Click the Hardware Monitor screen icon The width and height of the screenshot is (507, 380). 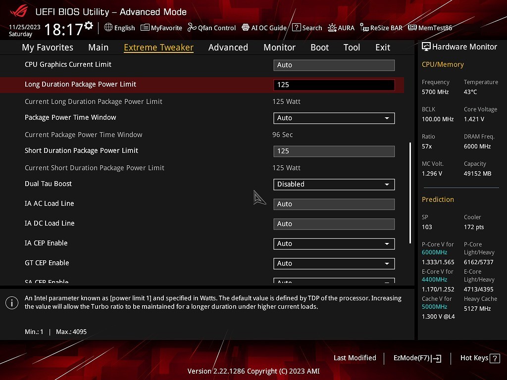click(x=426, y=47)
